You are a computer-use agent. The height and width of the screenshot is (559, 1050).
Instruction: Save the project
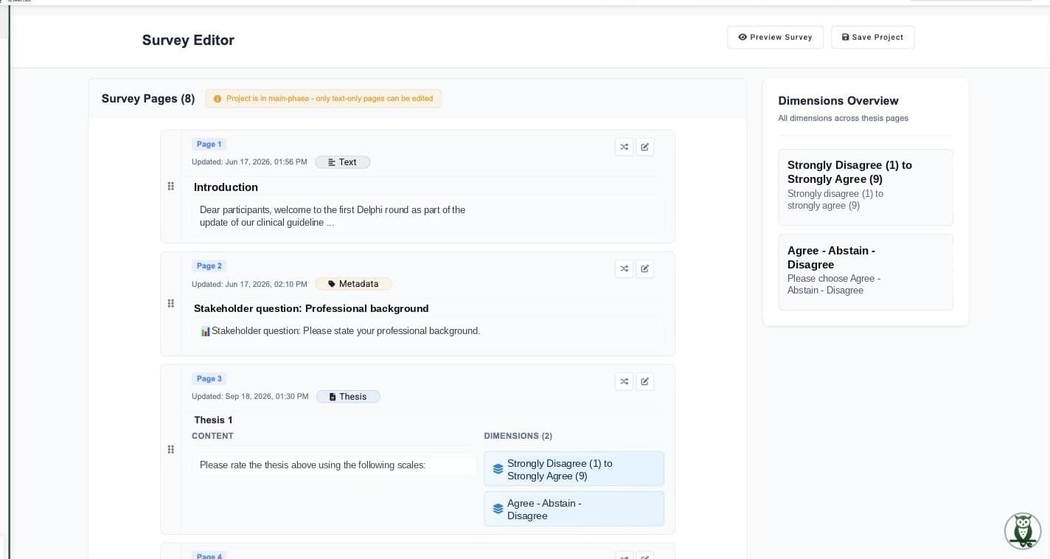coord(872,38)
